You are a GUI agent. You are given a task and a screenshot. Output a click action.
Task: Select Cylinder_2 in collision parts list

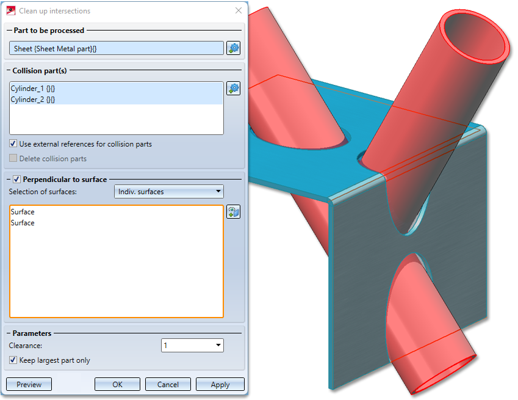[117, 99]
